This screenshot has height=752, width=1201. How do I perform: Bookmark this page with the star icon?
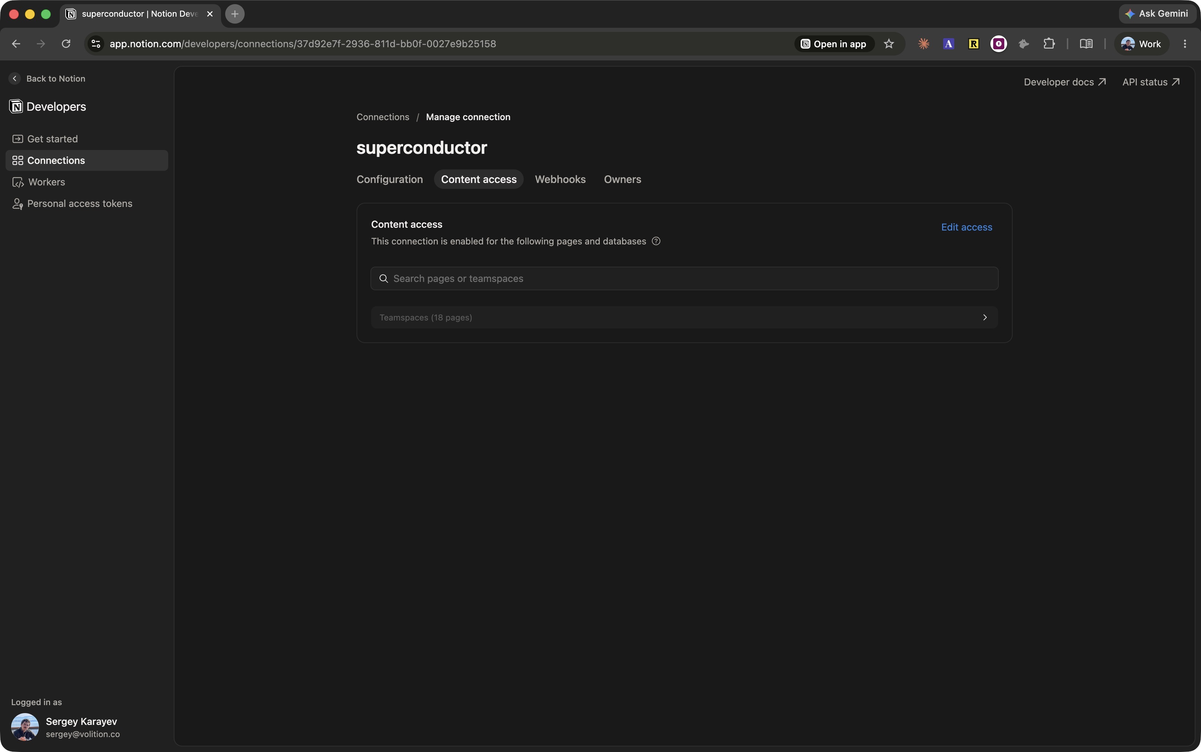click(x=889, y=44)
